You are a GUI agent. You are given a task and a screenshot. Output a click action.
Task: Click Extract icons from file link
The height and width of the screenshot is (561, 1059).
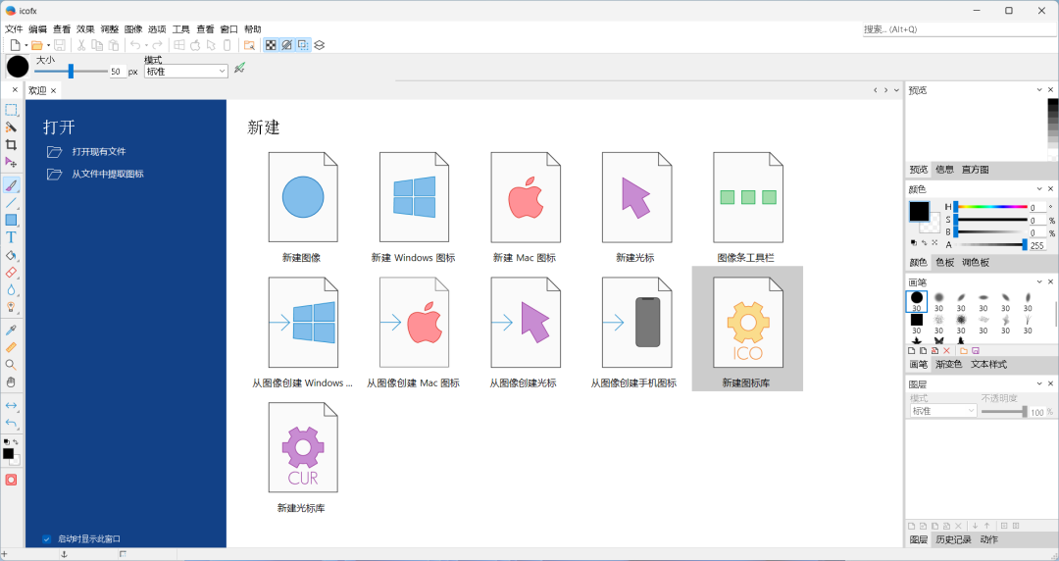click(x=108, y=174)
